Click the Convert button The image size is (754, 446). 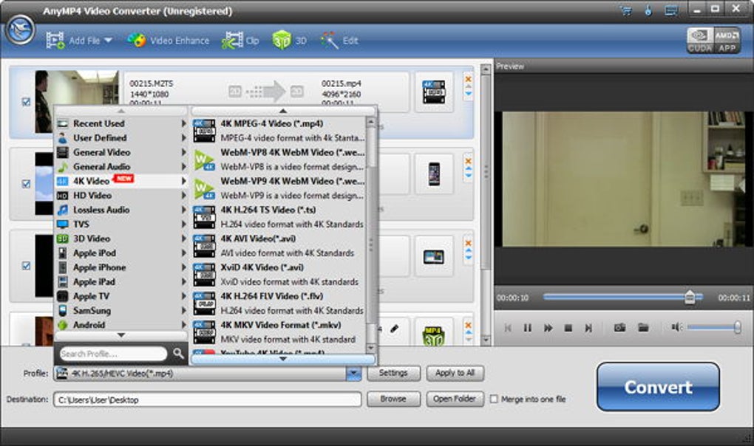(658, 387)
